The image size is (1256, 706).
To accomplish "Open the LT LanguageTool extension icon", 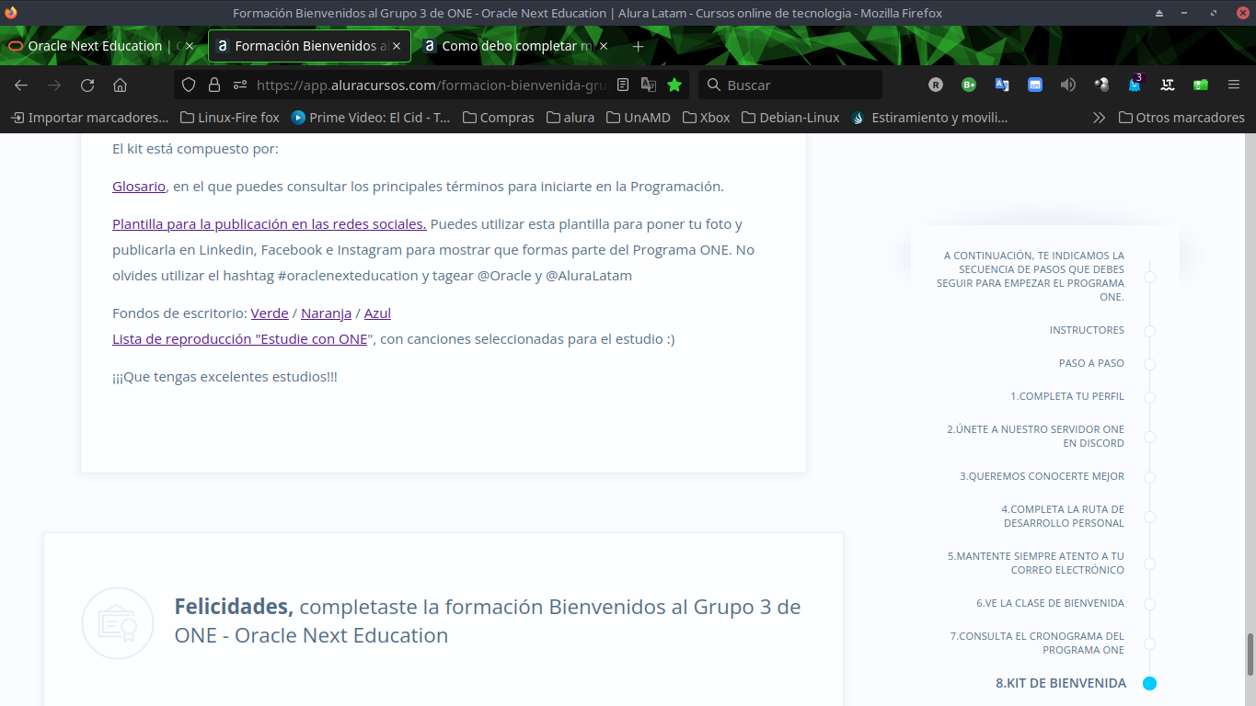I will coord(1168,85).
